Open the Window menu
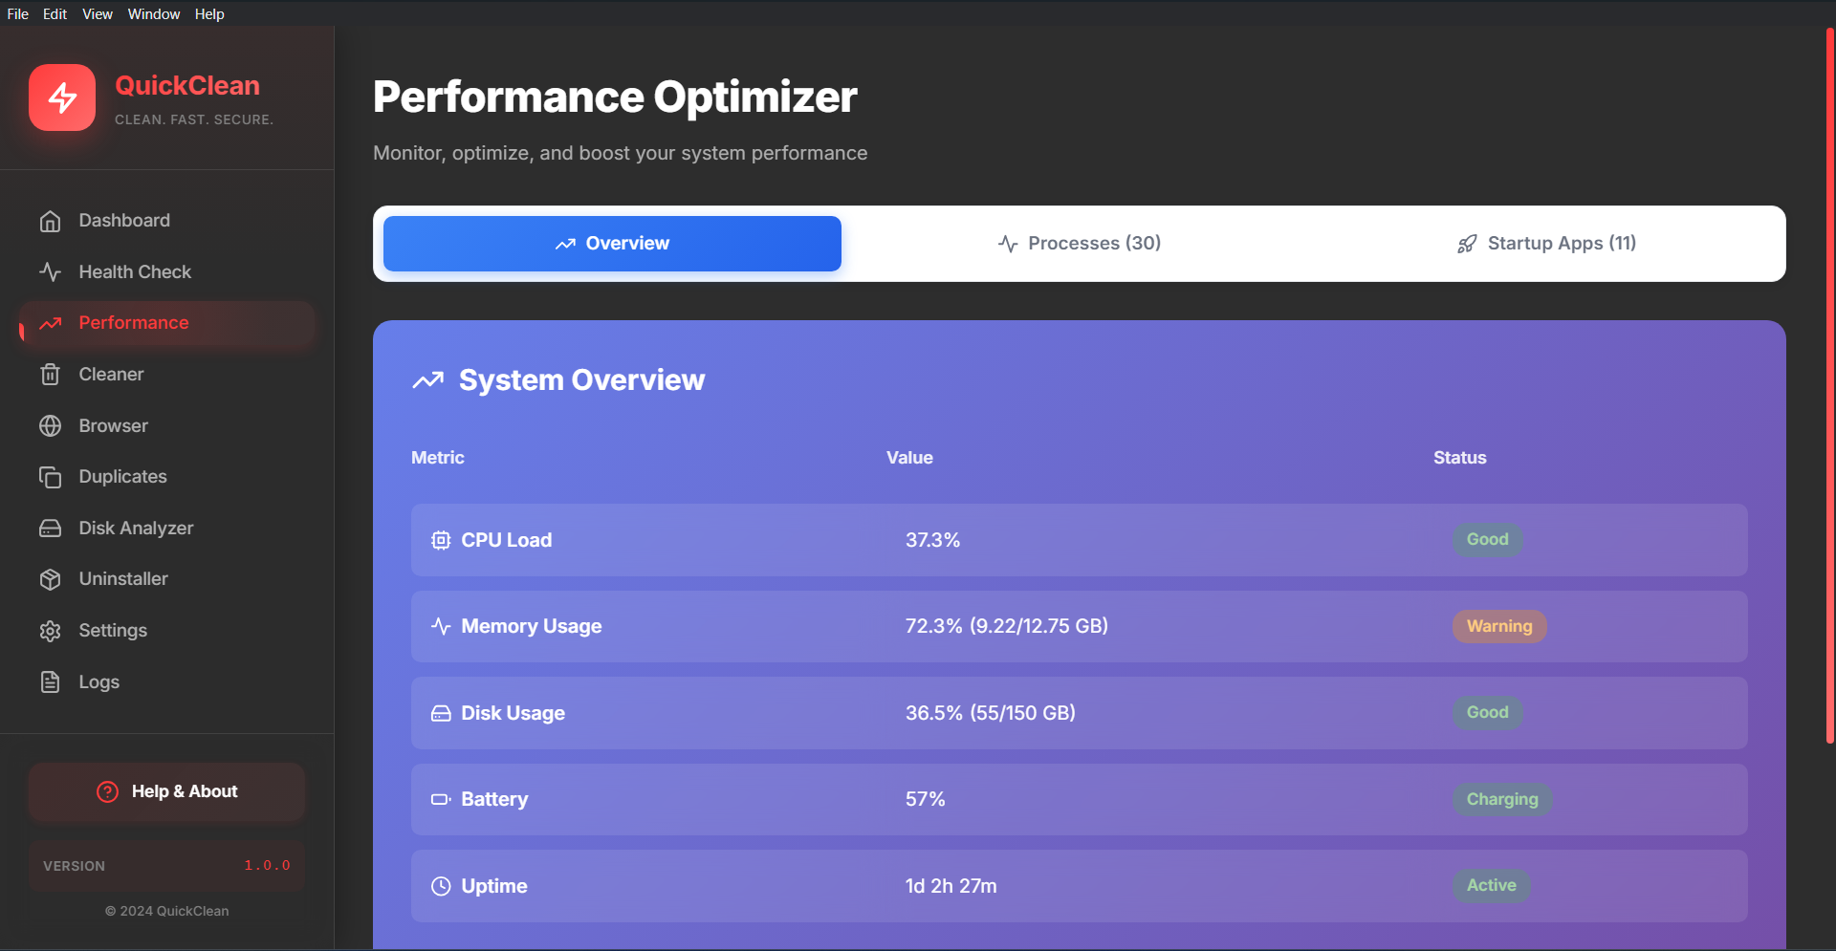Image resolution: width=1836 pixels, height=951 pixels. click(153, 13)
